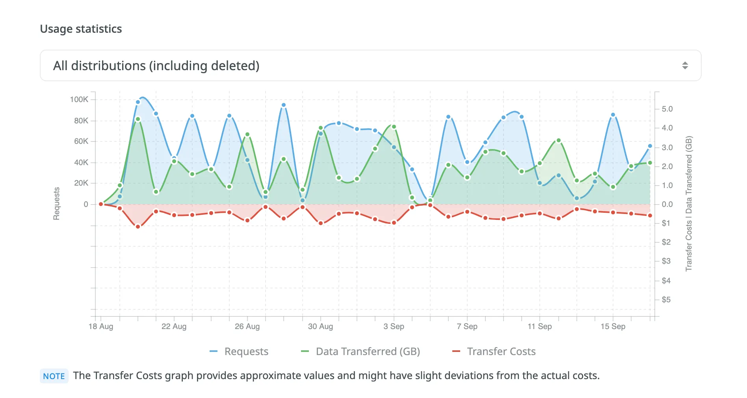Click the NOTE badge below the chart

tap(54, 376)
